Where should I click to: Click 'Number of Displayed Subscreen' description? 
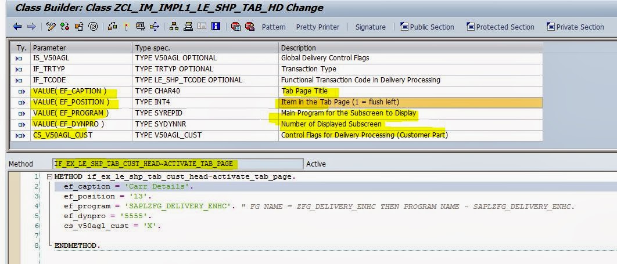pyautogui.click(x=331, y=124)
